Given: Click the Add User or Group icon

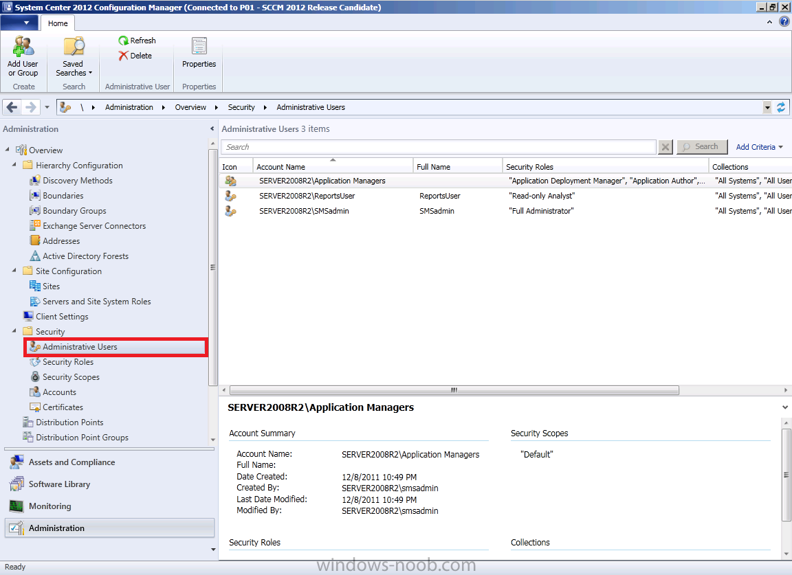Looking at the screenshot, I should [23, 46].
